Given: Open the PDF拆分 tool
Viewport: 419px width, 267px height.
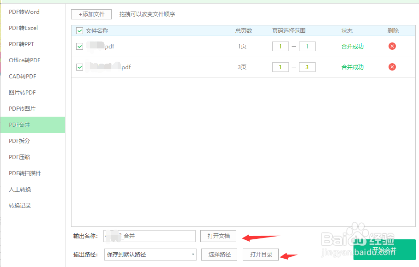Looking at the screenshot, I should point(21,141).
